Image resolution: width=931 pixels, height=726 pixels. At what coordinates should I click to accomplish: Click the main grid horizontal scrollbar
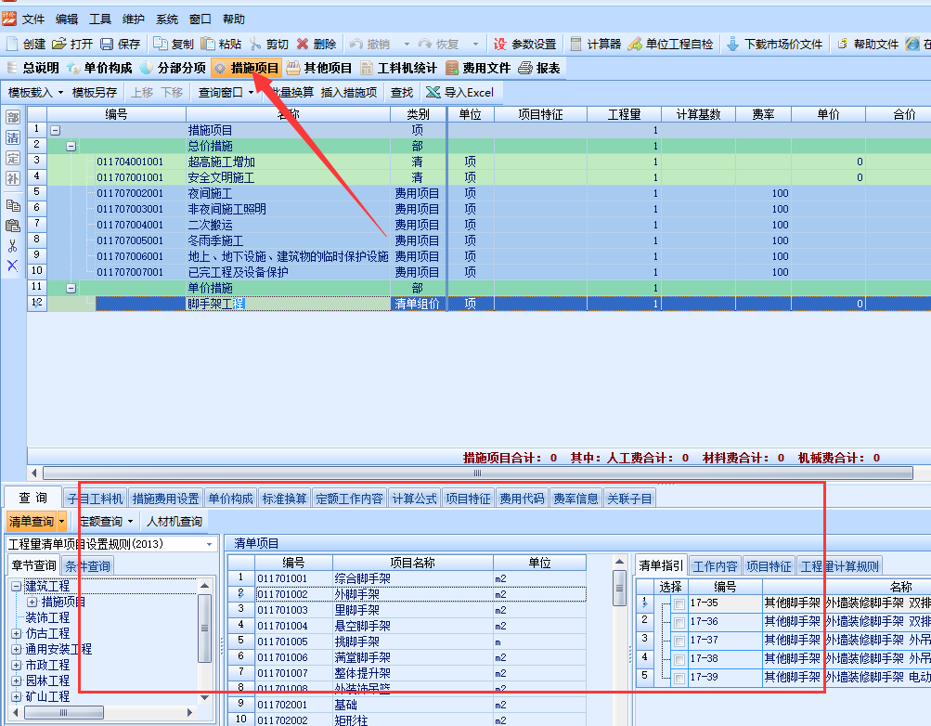[371, 473]
